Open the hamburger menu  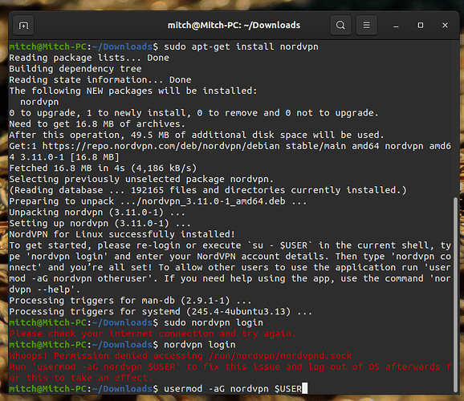(366, 25)
